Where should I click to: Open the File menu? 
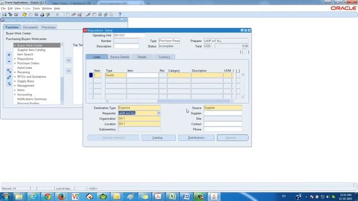click(x=3, y=8)
